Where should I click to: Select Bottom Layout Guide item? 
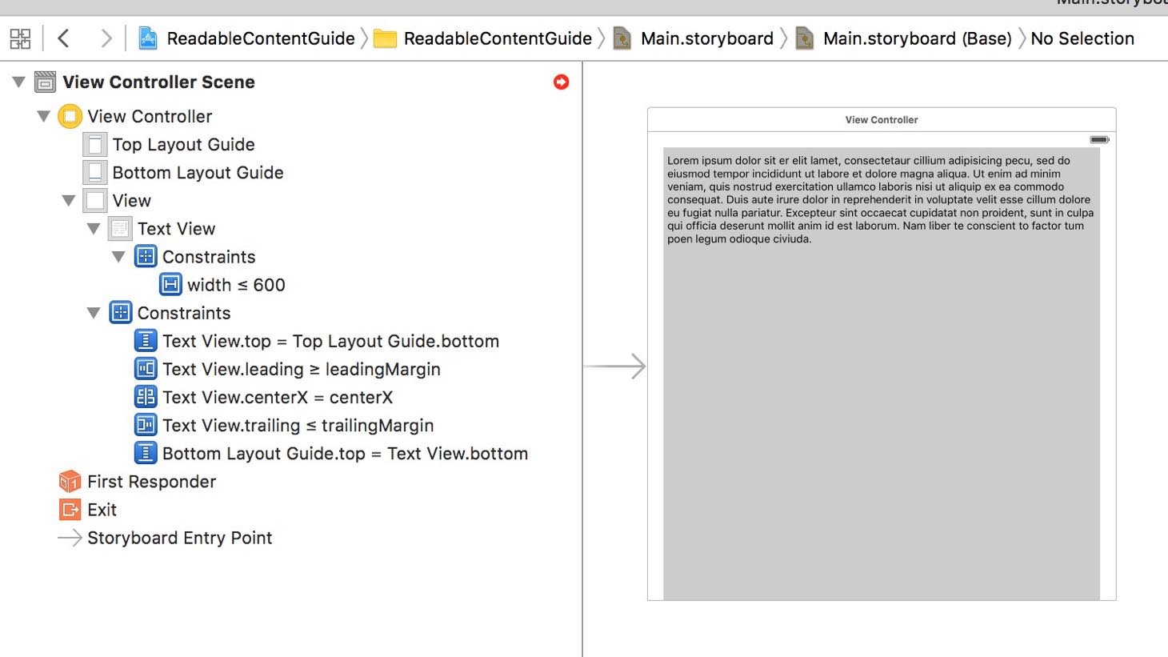(183, 173)
